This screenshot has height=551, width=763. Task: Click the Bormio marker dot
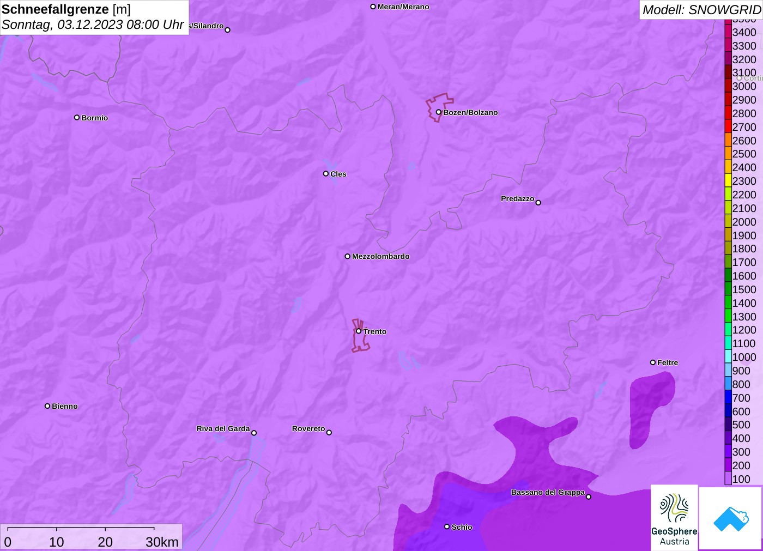pos(77,117)
